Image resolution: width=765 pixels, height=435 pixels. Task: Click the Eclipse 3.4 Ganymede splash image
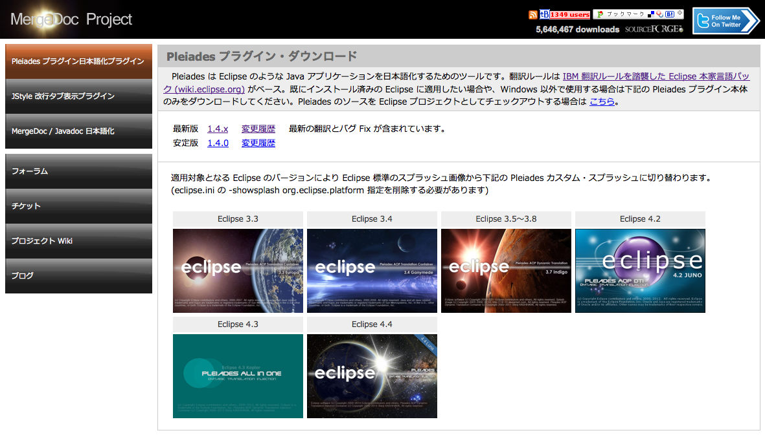tap(372, 271)
